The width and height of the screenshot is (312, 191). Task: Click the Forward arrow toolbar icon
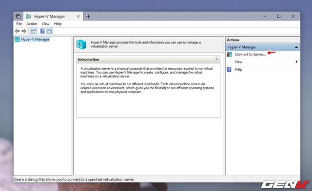[x=24, y=31]
